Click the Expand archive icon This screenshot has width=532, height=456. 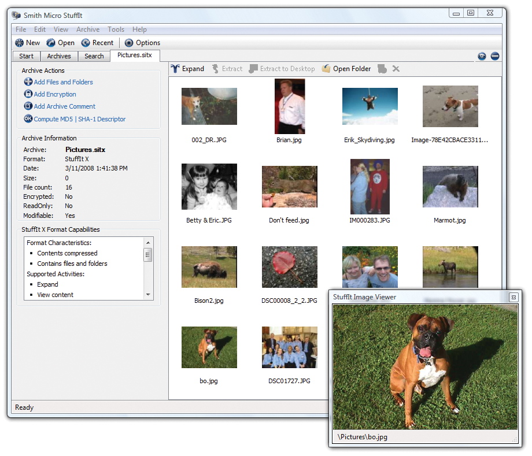pos(175,69)
